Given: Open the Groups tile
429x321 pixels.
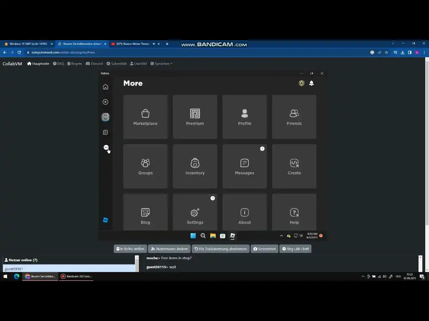Looking at the screenshot, I should (145, 166).
